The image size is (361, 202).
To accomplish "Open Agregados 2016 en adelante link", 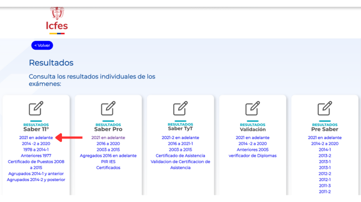I will tap(108, 156).
